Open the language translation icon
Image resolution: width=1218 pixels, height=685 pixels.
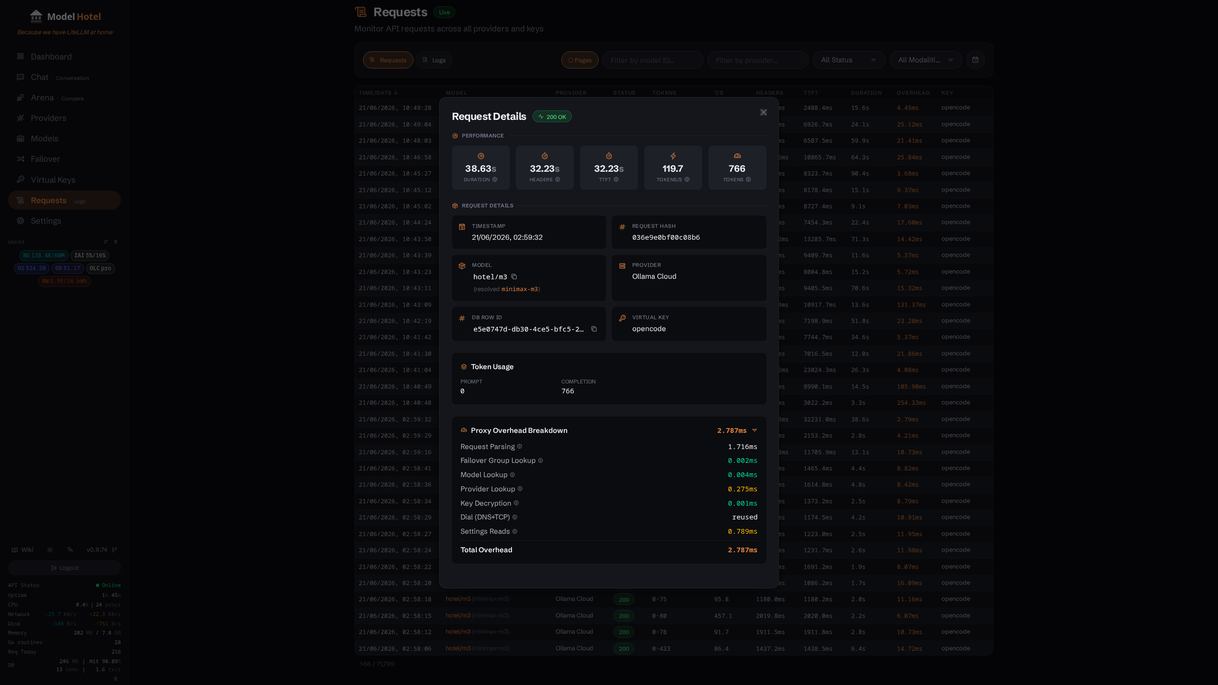[x=70, y=549]
